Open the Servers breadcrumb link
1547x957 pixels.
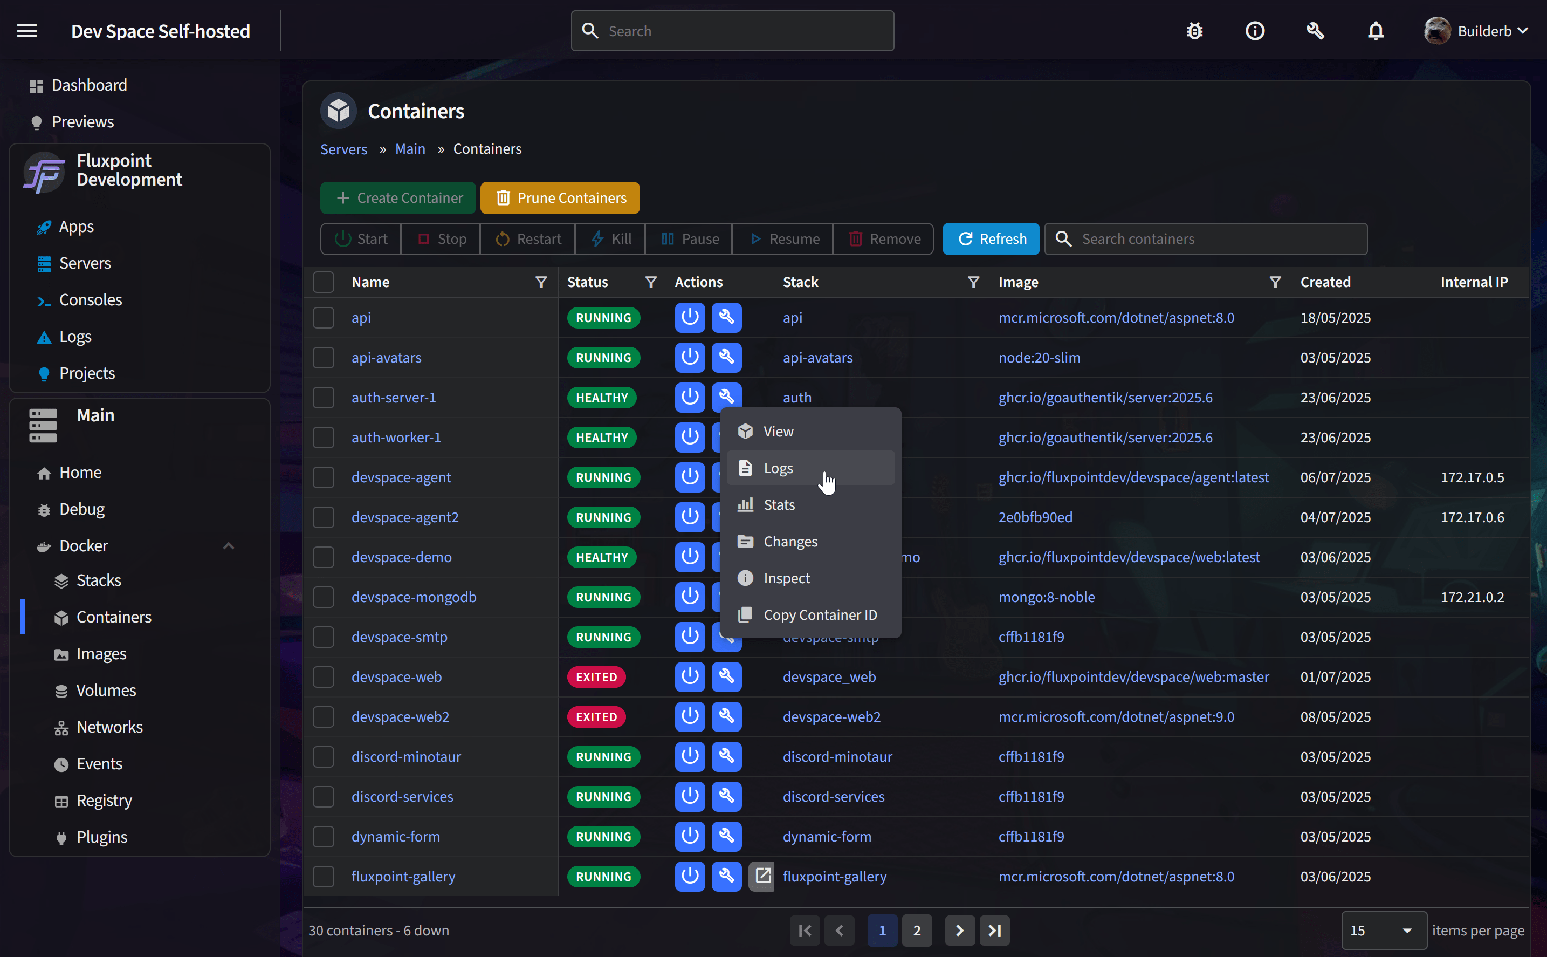click(343, 149)
